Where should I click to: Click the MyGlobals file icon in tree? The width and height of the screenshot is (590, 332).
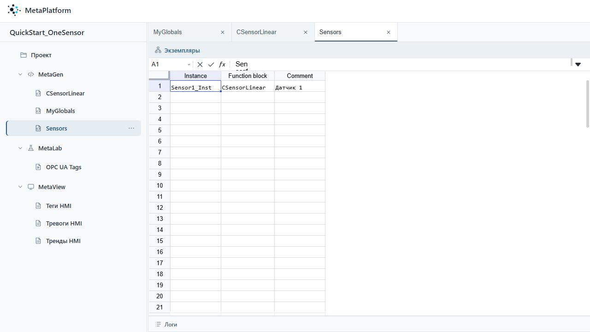click(x=39, y=111)
